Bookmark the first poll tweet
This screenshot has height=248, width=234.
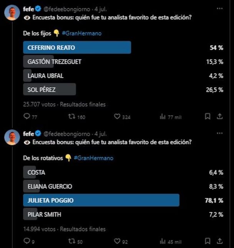point(208,116)
